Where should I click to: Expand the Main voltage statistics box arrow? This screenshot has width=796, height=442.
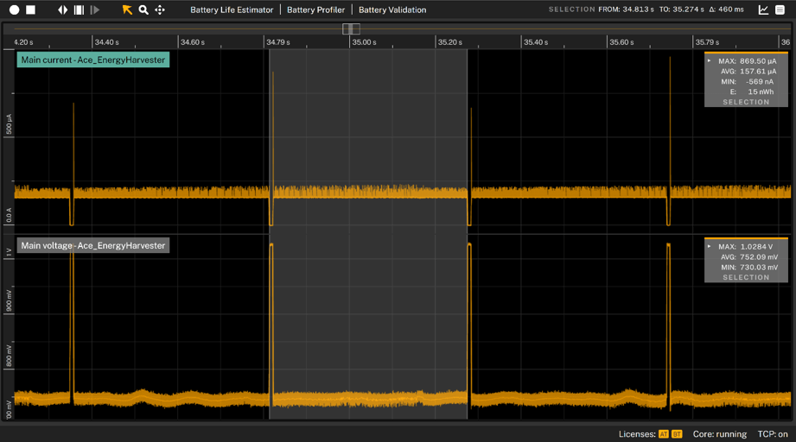coord(710,246)
